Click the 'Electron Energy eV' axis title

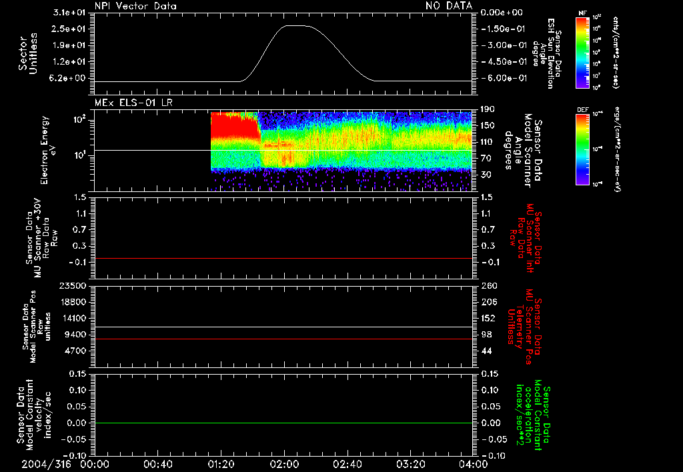pyautogui.click(x=48, y=150)
